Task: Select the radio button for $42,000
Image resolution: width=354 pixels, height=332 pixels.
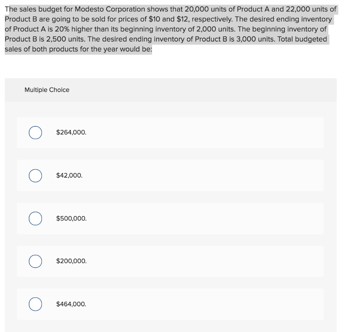Action: [35, 176]
